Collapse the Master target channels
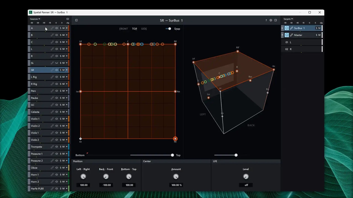 [282, 35]
